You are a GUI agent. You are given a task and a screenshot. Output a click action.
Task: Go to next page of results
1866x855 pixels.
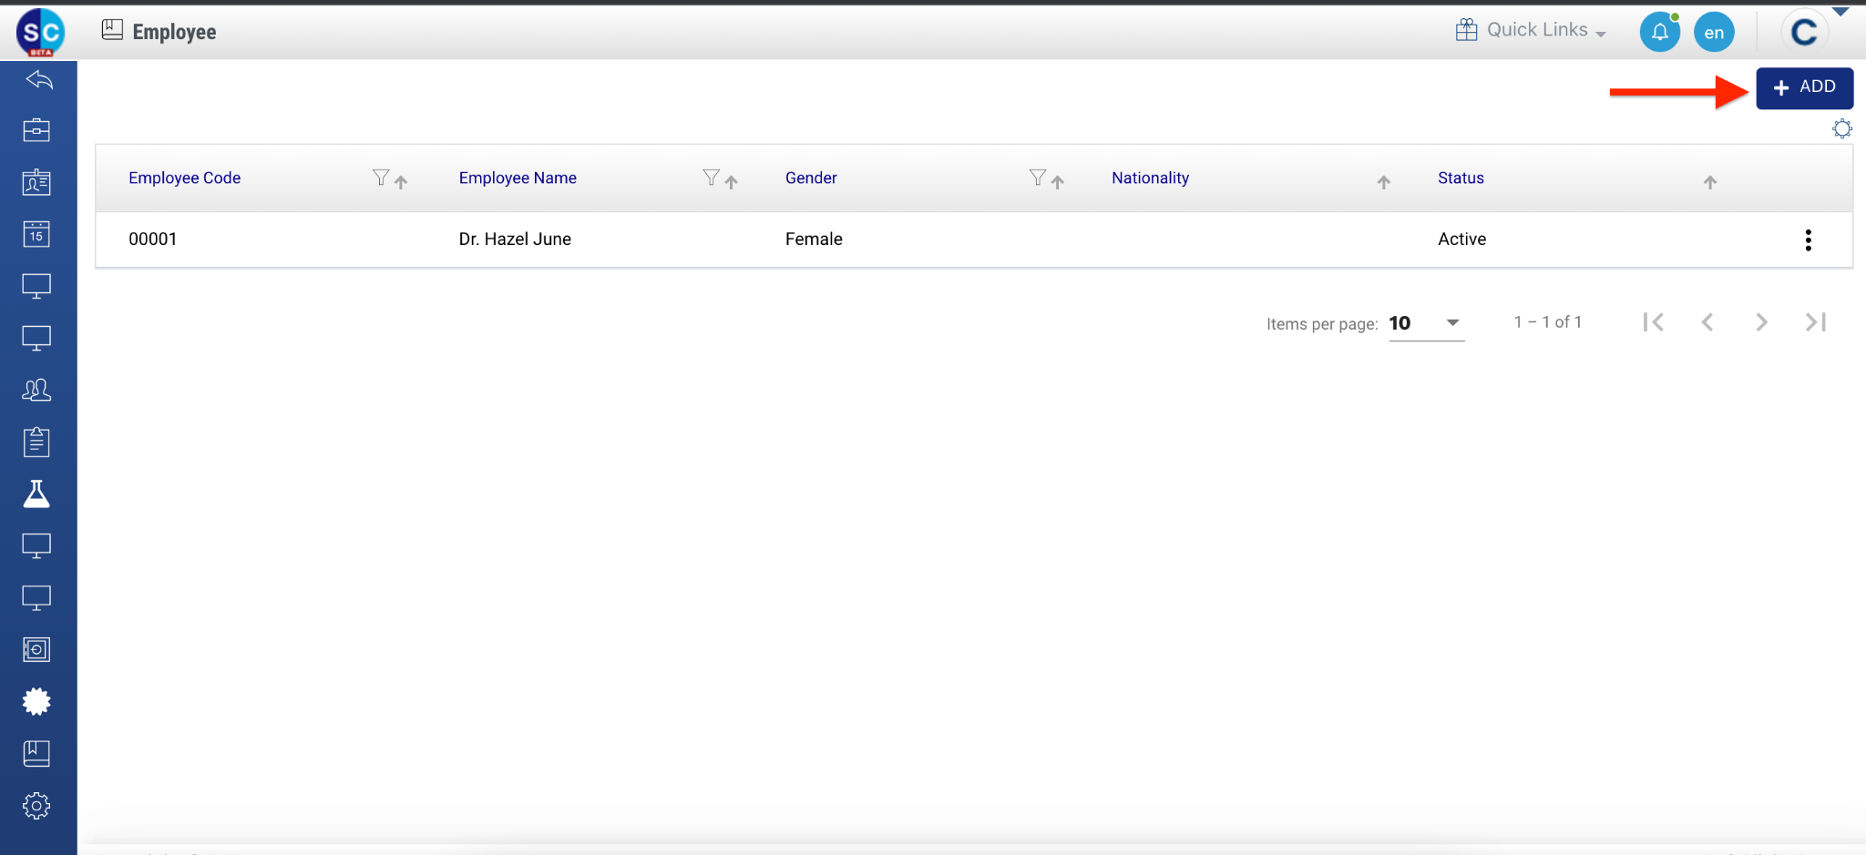click(x=1761, y=322)
